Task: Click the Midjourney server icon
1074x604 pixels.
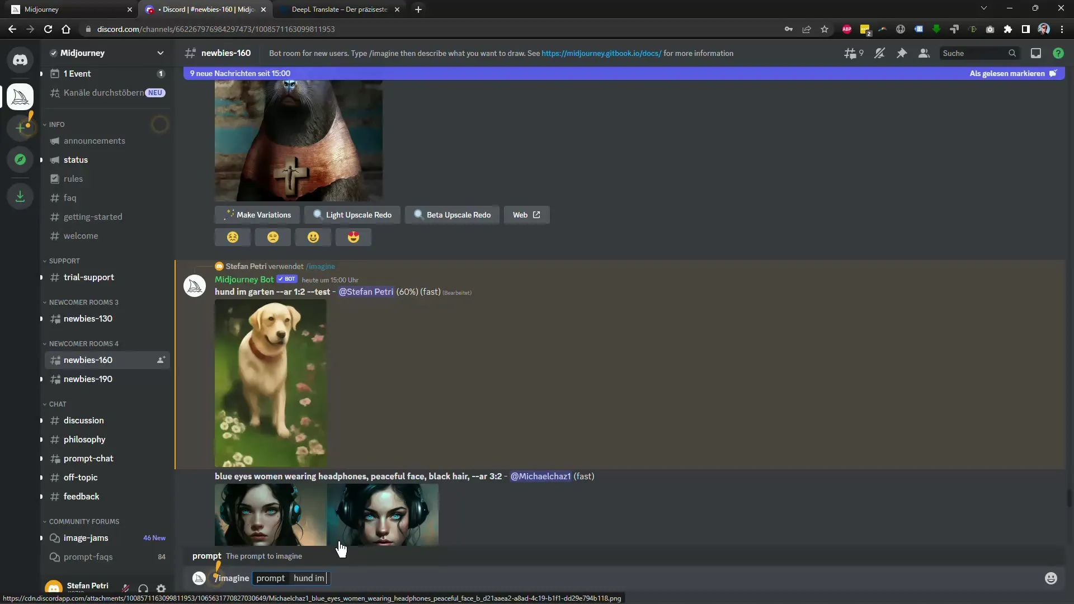Action: [20, 95]
